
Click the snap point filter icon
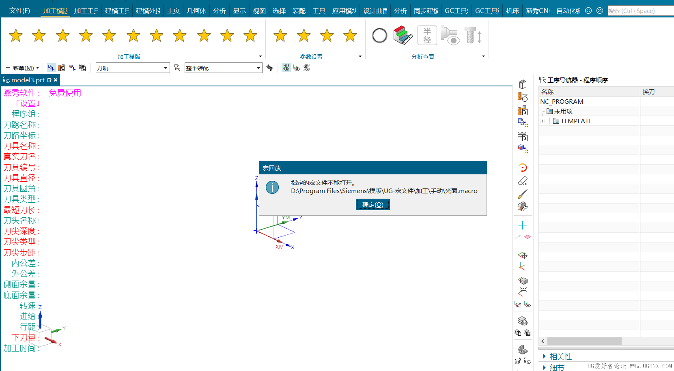270,68
